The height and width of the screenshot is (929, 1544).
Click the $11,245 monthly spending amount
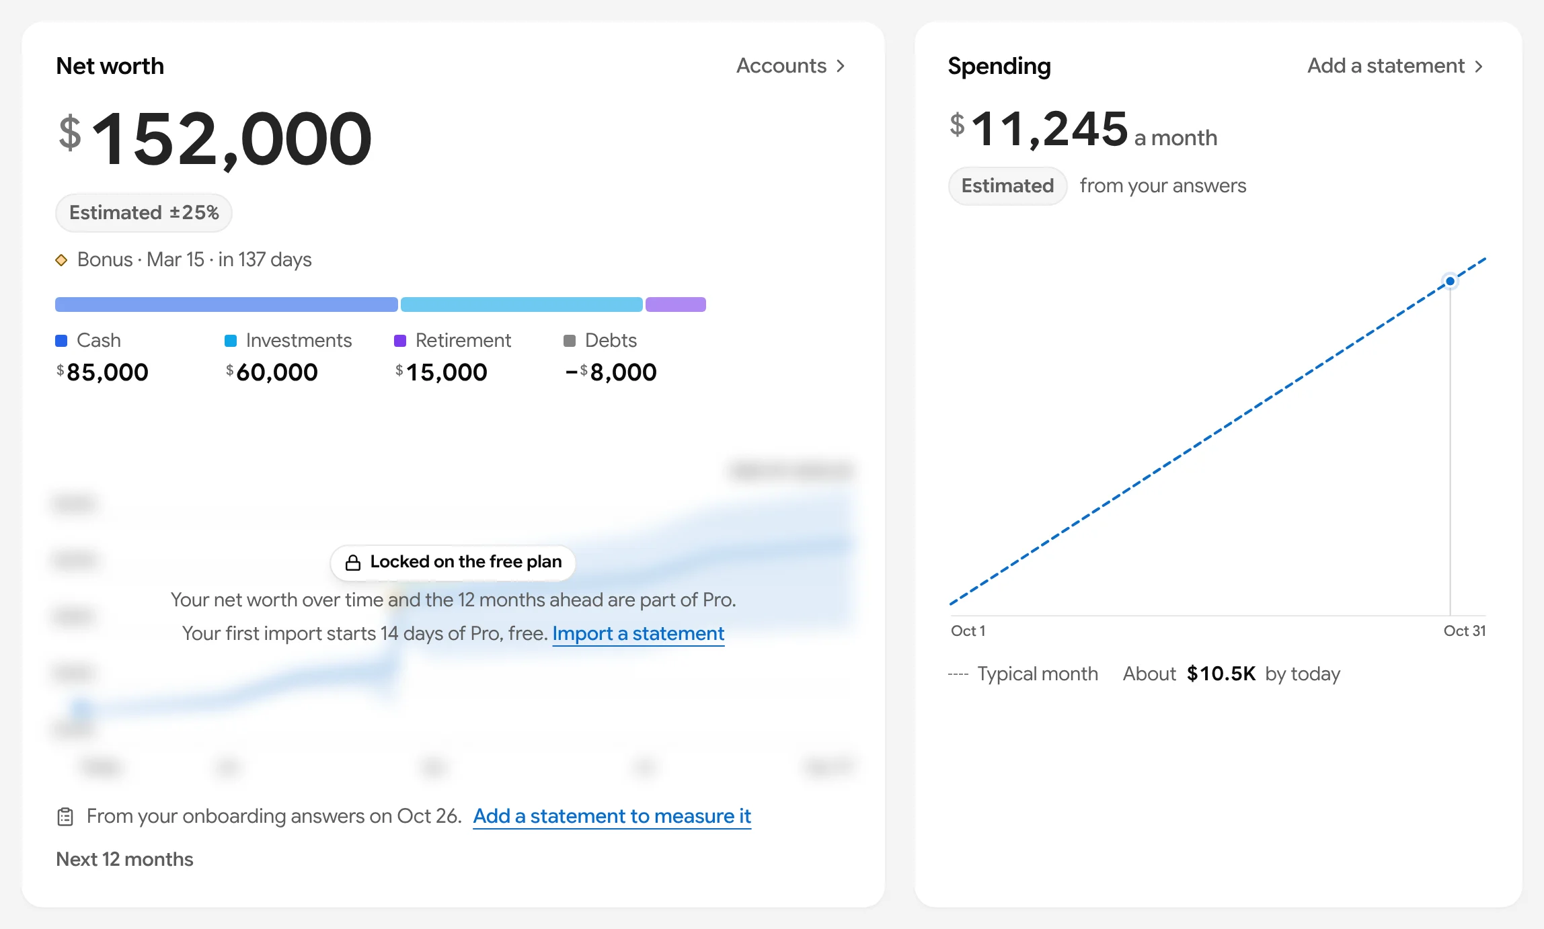(x=1039, y=128)
